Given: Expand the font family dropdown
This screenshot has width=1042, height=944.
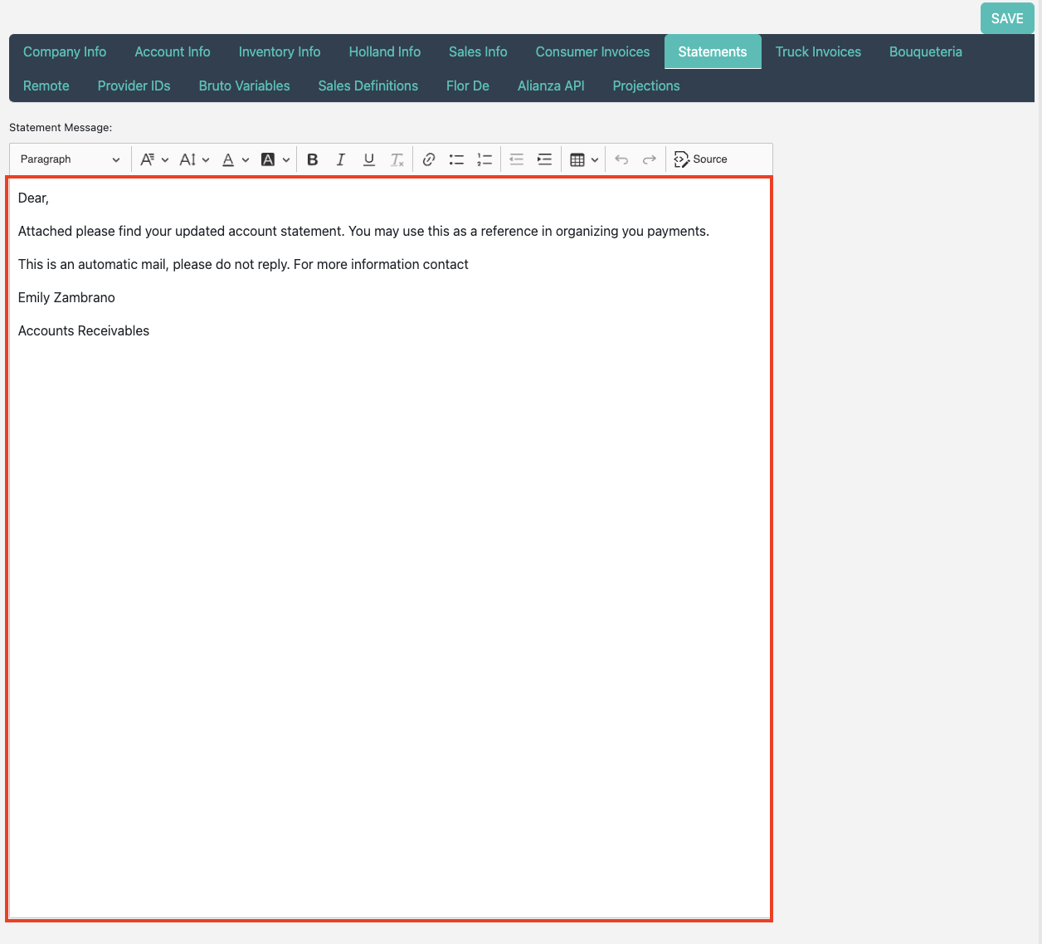Looking at the screenshot, I should [x=154, y=159].
